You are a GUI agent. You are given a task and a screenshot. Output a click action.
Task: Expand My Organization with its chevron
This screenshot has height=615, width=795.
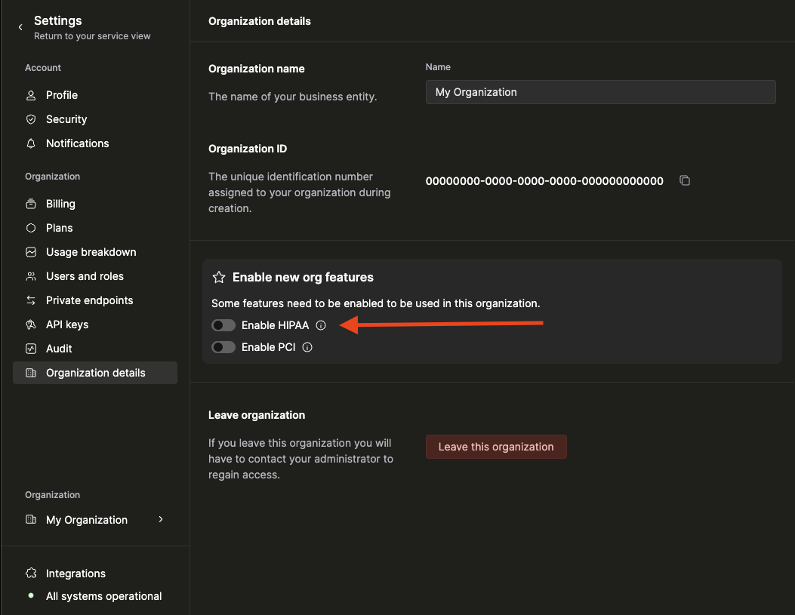coord(160,520)
